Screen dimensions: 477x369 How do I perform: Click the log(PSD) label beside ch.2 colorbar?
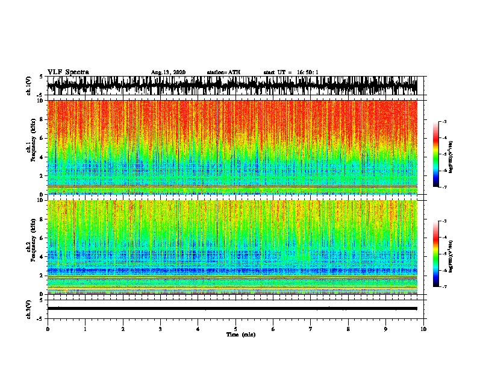[451, 256]
